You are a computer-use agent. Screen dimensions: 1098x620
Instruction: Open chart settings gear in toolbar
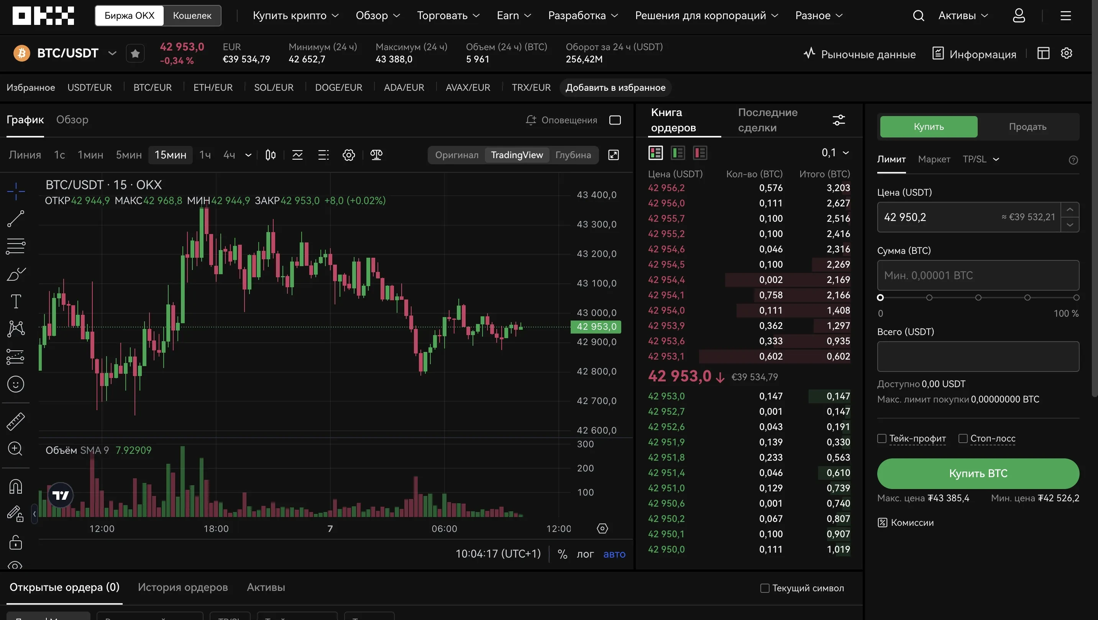(x=349, y=155)
